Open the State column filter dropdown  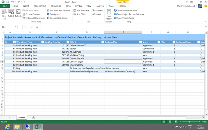159,42
